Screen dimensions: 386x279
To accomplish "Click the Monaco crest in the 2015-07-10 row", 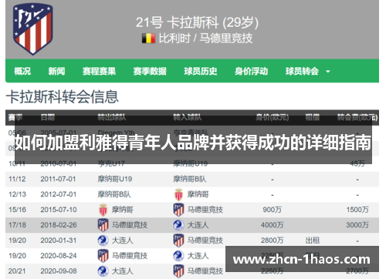I will tap(103, 210).
